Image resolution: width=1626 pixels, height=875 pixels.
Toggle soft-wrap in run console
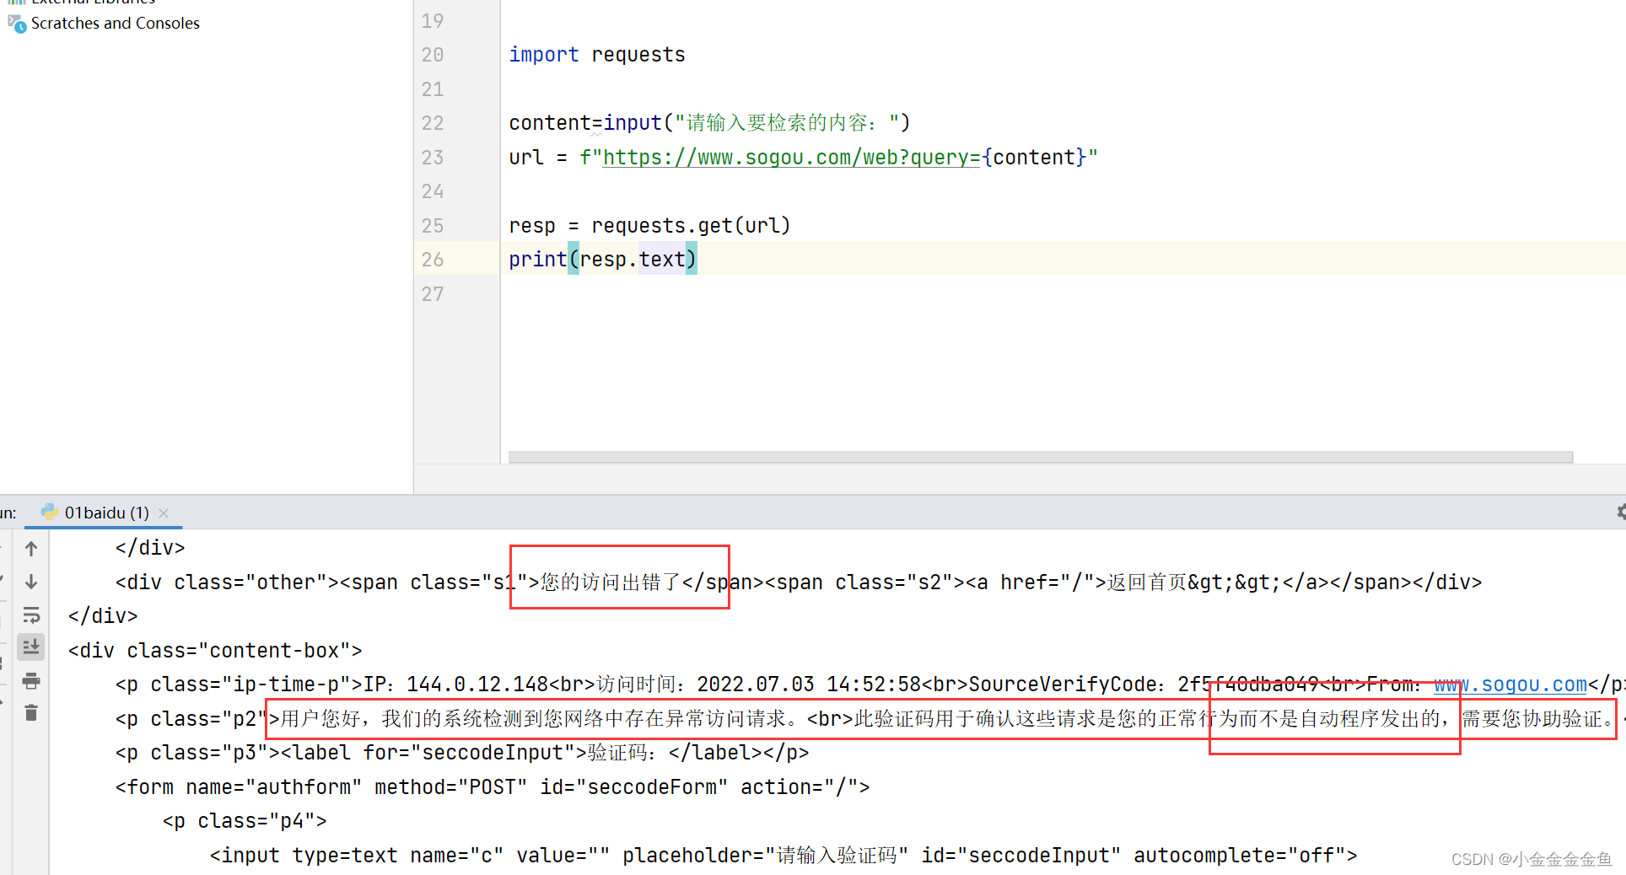click(31, 615)
